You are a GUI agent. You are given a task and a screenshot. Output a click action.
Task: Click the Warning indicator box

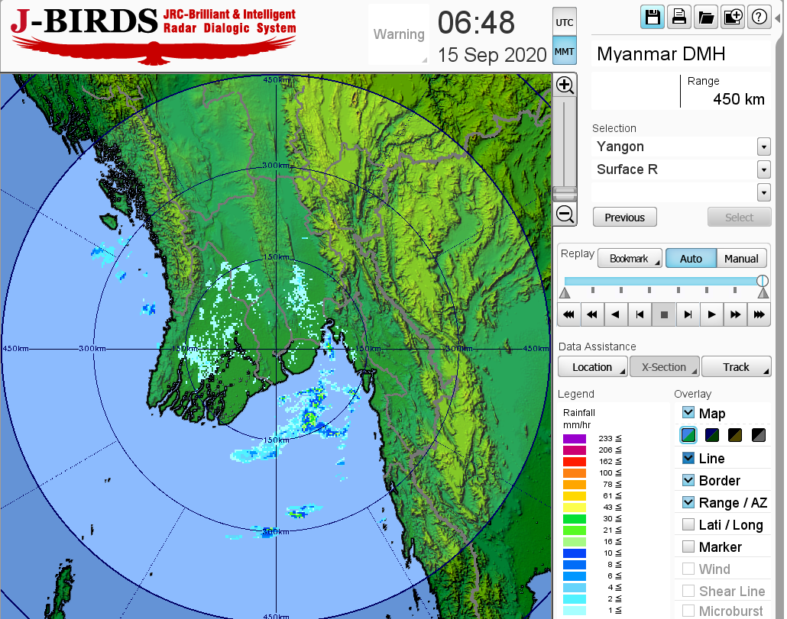point(398,34)
